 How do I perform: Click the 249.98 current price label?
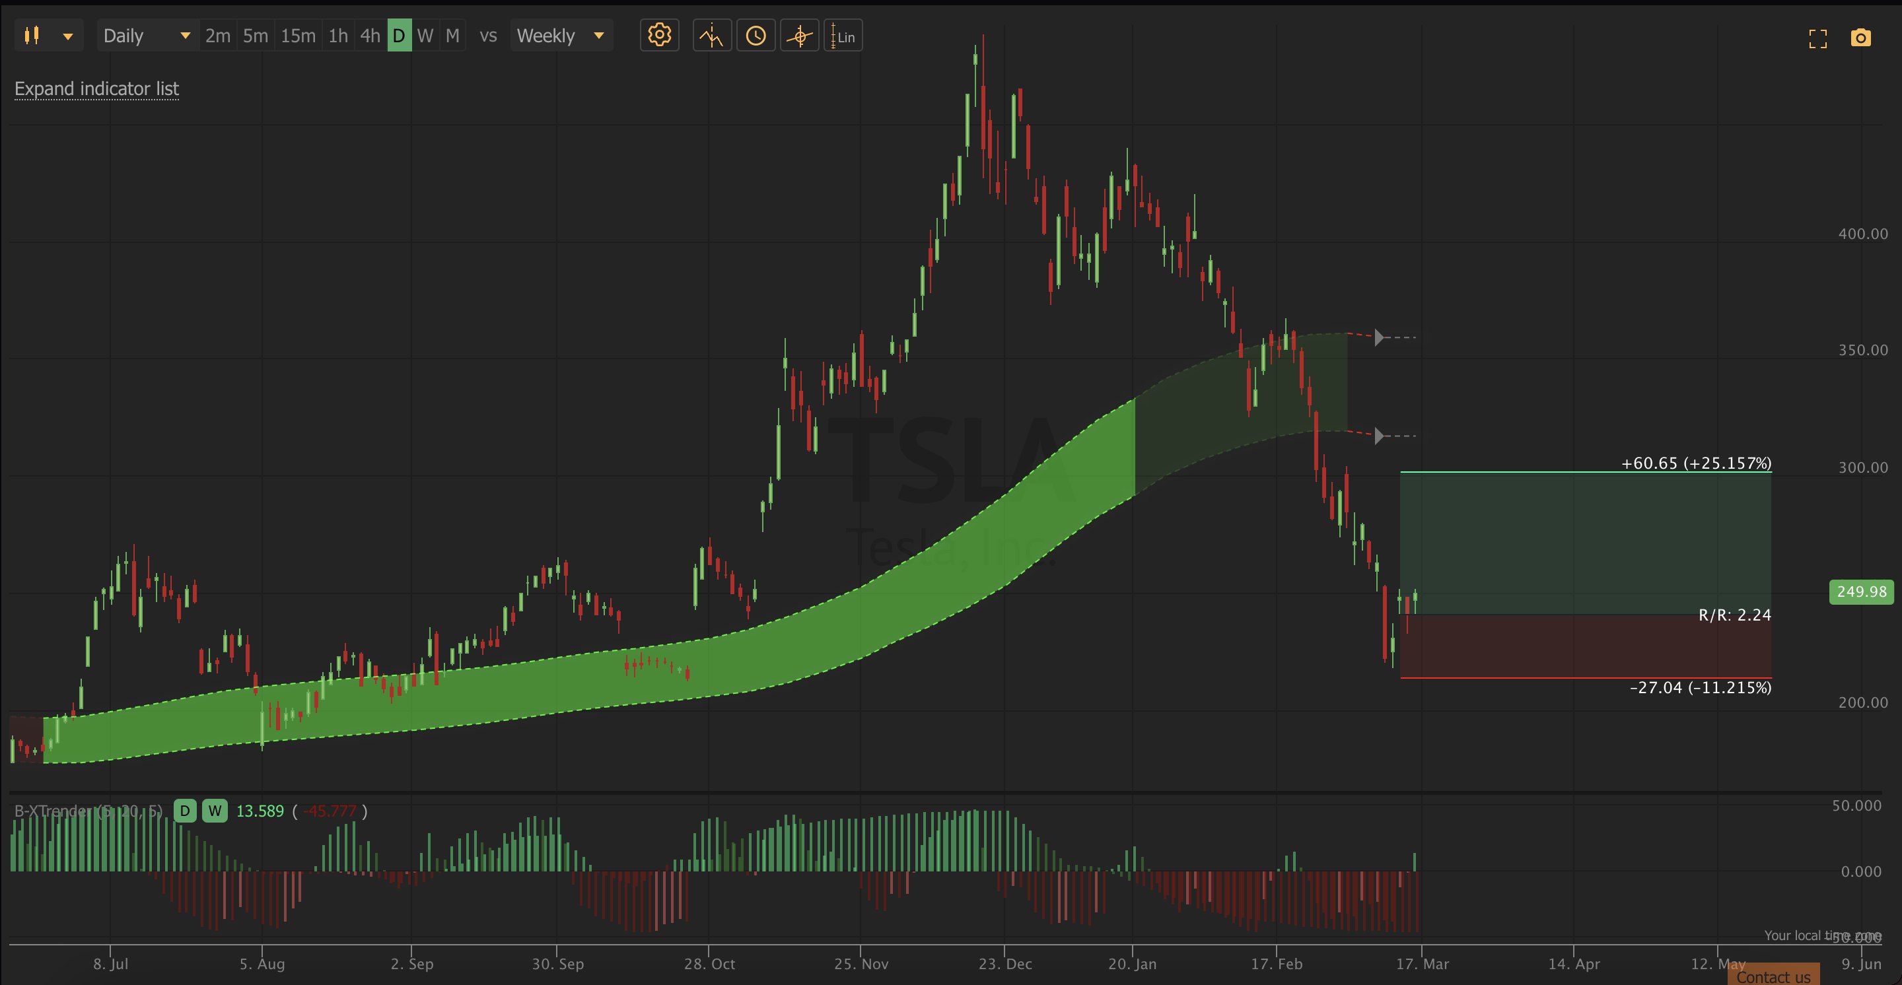coord(1862,592)
